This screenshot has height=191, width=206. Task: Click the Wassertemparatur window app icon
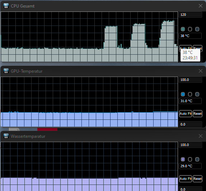click(x=6, y=136)
